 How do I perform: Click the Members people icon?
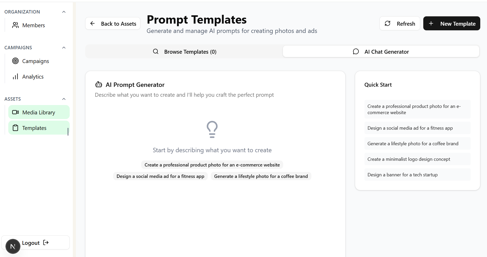click(15, 25)
